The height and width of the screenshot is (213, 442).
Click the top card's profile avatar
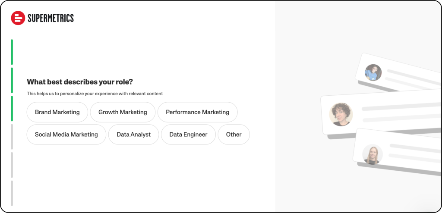pos(373,72)
